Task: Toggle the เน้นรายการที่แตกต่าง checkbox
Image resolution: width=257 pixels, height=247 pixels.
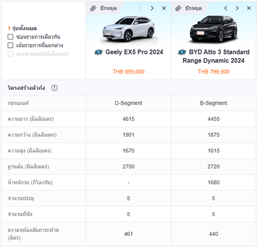Action: click(11, 45)
